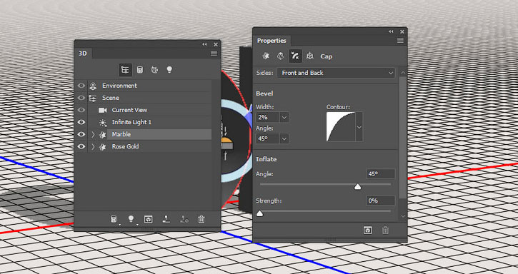Viewport: 518px width, 274px height.
Task: Open the Sides dropdown
Action: pos(336,73)
